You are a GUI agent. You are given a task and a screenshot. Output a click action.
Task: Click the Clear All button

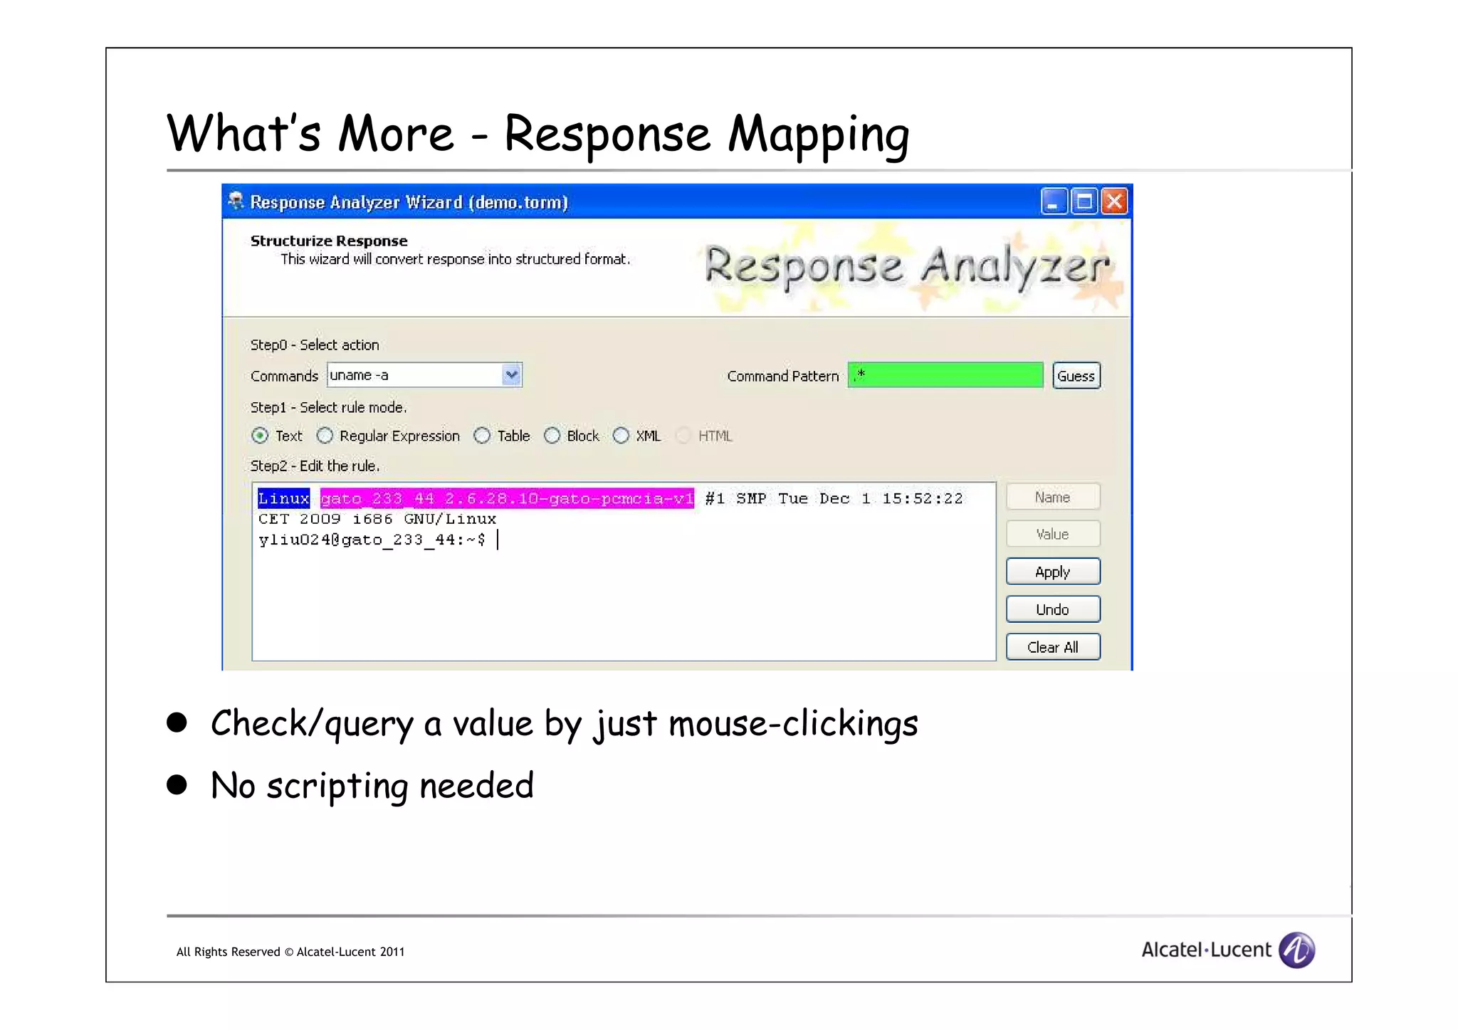[1053, 647]
